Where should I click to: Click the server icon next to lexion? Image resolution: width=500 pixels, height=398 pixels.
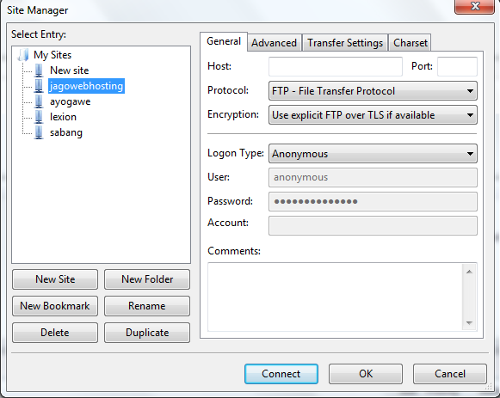pos(39,117)
